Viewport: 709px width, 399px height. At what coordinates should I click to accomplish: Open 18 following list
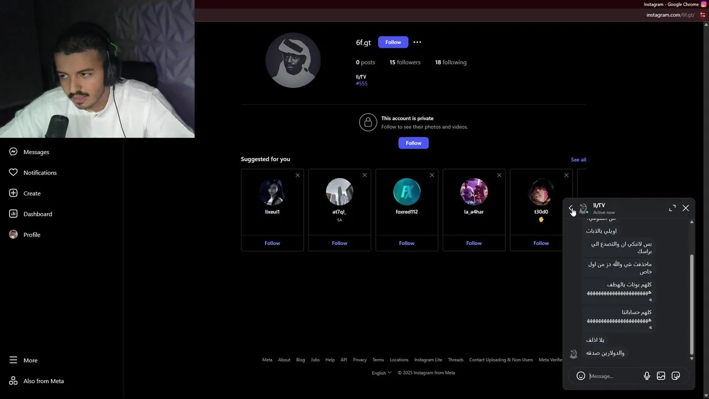450,62
